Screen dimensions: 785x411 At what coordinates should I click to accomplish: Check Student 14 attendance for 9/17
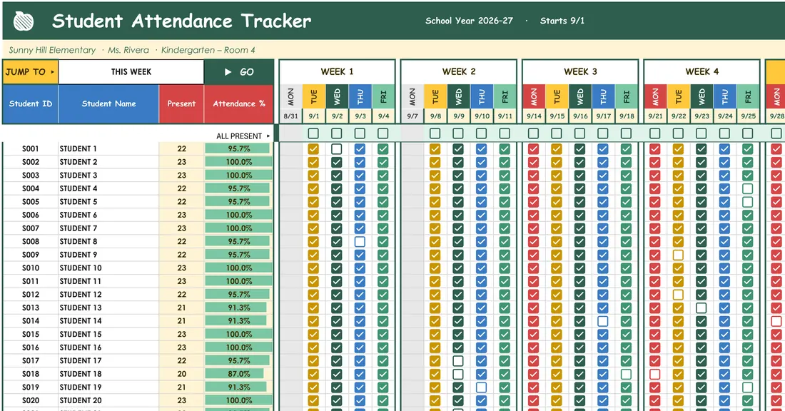coord(603,321)
